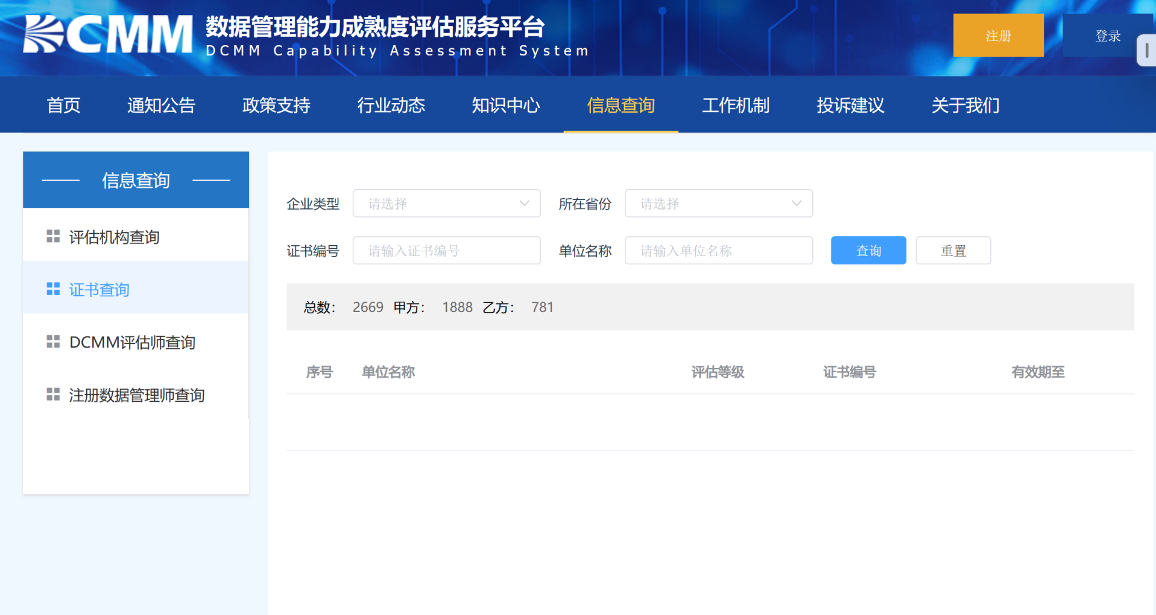Click the 重置 button
The image size is (1156, 615).
tap(953, 251)
